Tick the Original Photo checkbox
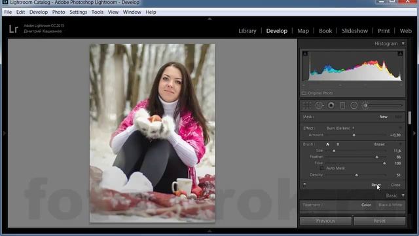Screen dimensions: 419x236 pos(304,93)
